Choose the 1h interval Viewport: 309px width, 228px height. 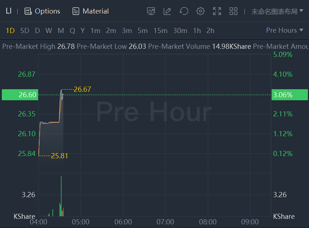pos(197,30)
